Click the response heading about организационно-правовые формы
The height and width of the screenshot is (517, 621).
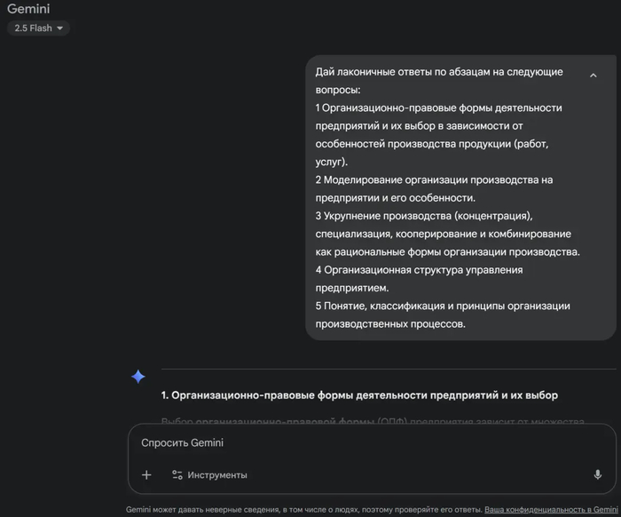click(359, 394)
